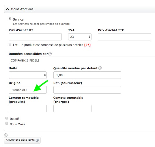Click text 'Les services ne sont pas limités en quantité.'
This screenshot has height=147, width=155.
pyautogui.click(x=42, y=24)
